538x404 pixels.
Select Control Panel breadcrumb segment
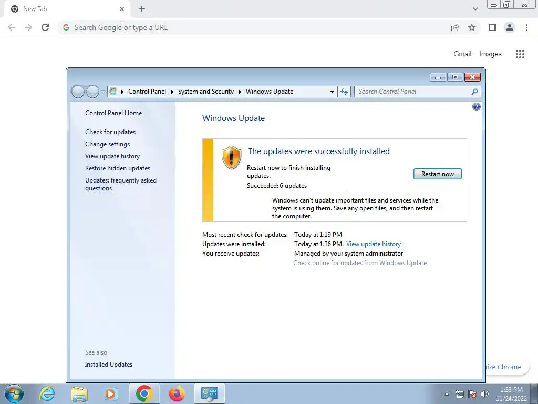147,92
